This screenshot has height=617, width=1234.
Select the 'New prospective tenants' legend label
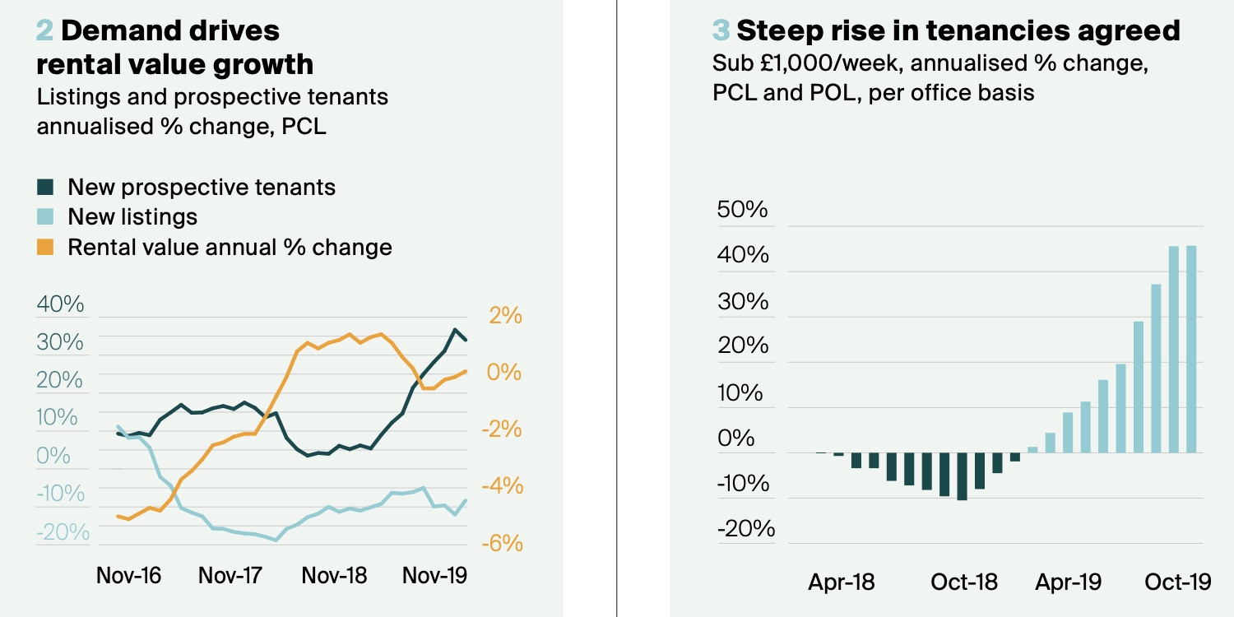pyautogui.click(x=202, y=188)
